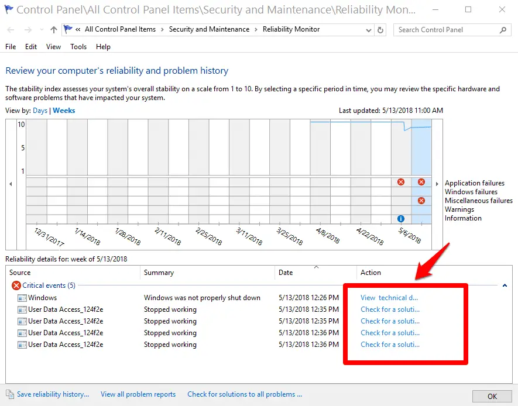Screen dimensions: 518x406
Task: Click the Control Panel flag icon in address bar
Action: 68,29
